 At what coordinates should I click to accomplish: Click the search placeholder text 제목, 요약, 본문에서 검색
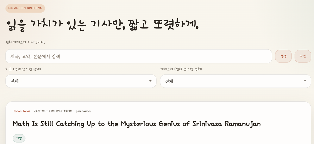(x=35, y=56)
